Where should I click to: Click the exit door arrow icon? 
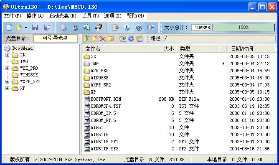point(150,28)
